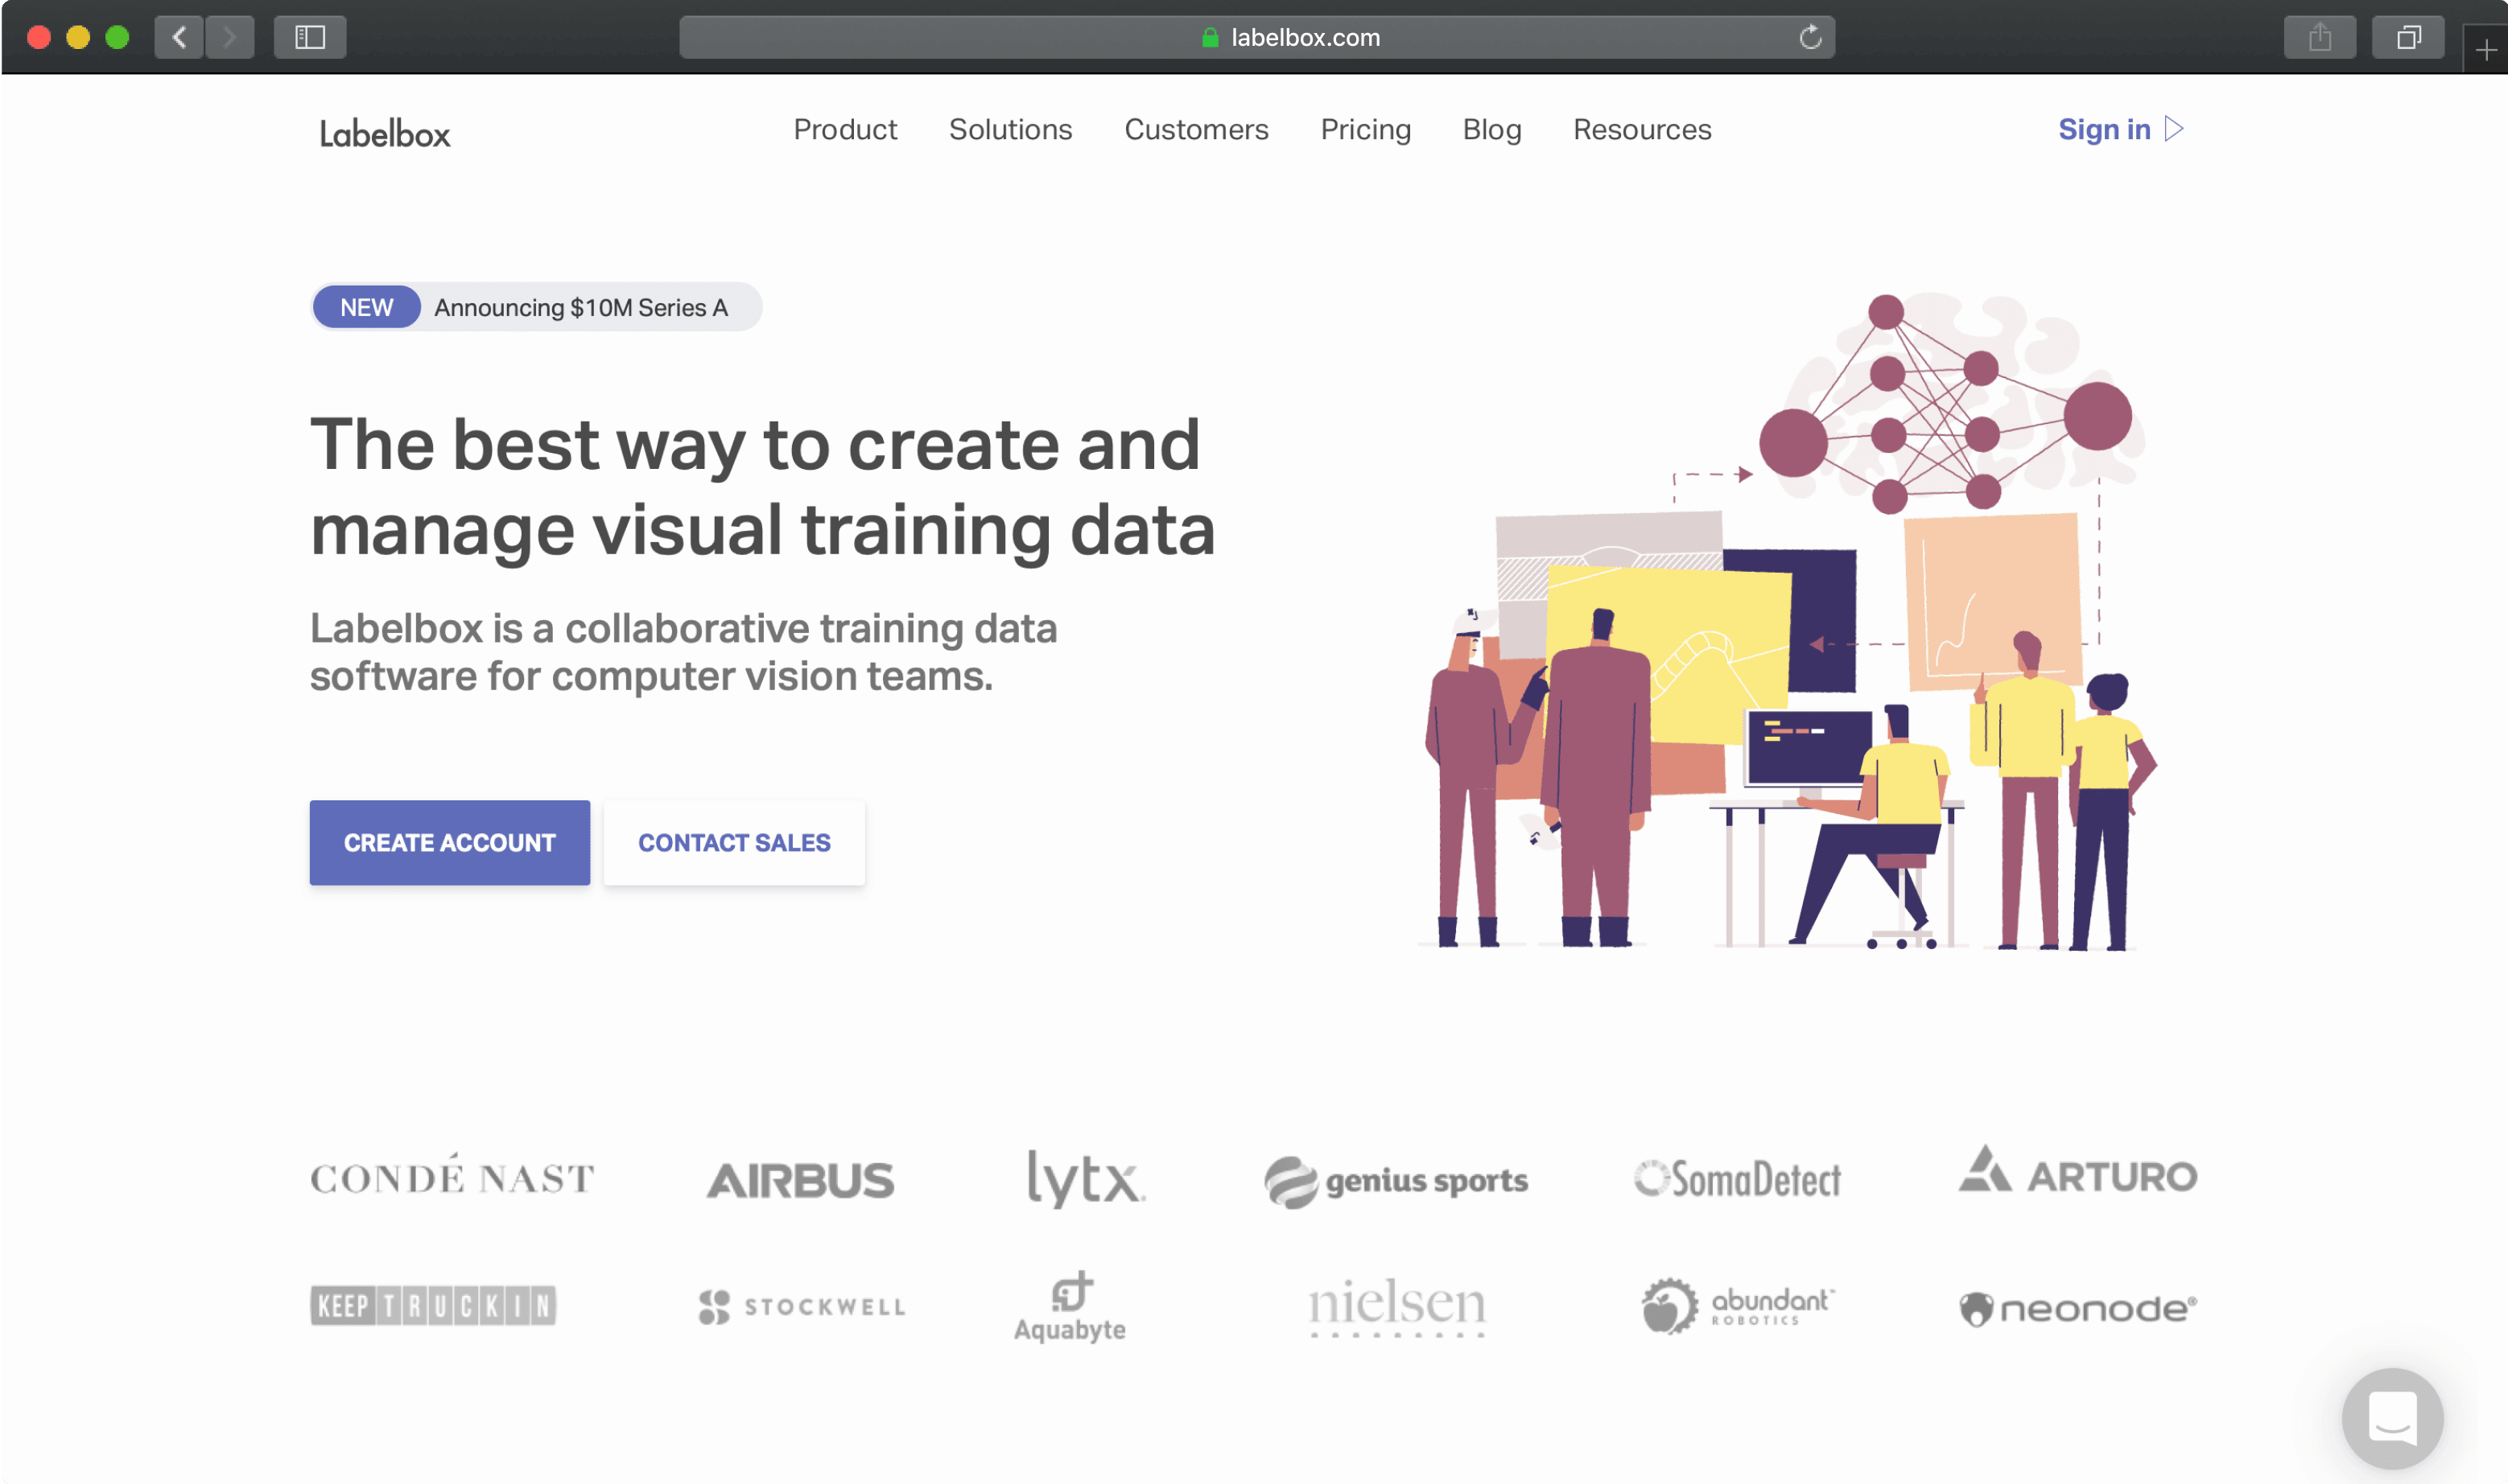Image resolution: width=2508 pixels, height=1484 pixels.
Task: Click the NEW badge pill
Action: [366, 307]
